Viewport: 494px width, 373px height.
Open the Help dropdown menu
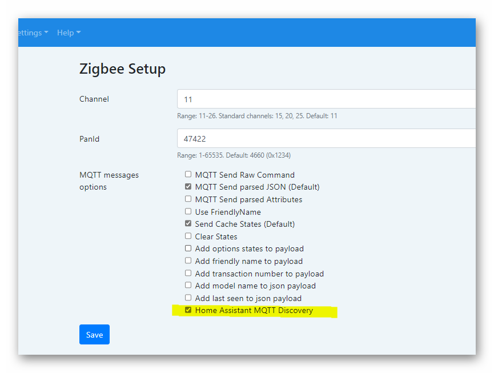69,33
